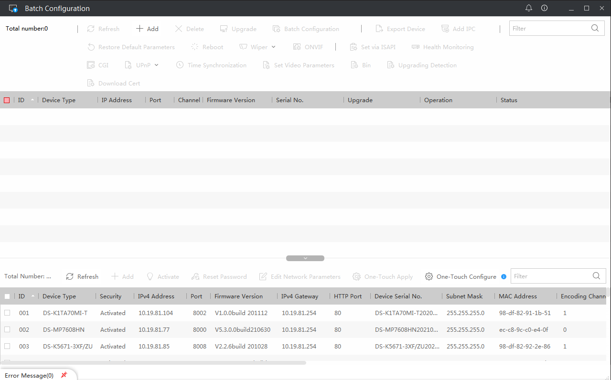Collapse the panel with the chevron handle
This screenshot has height=380, width=611.
pyautogui.click(x=305, y=258)
